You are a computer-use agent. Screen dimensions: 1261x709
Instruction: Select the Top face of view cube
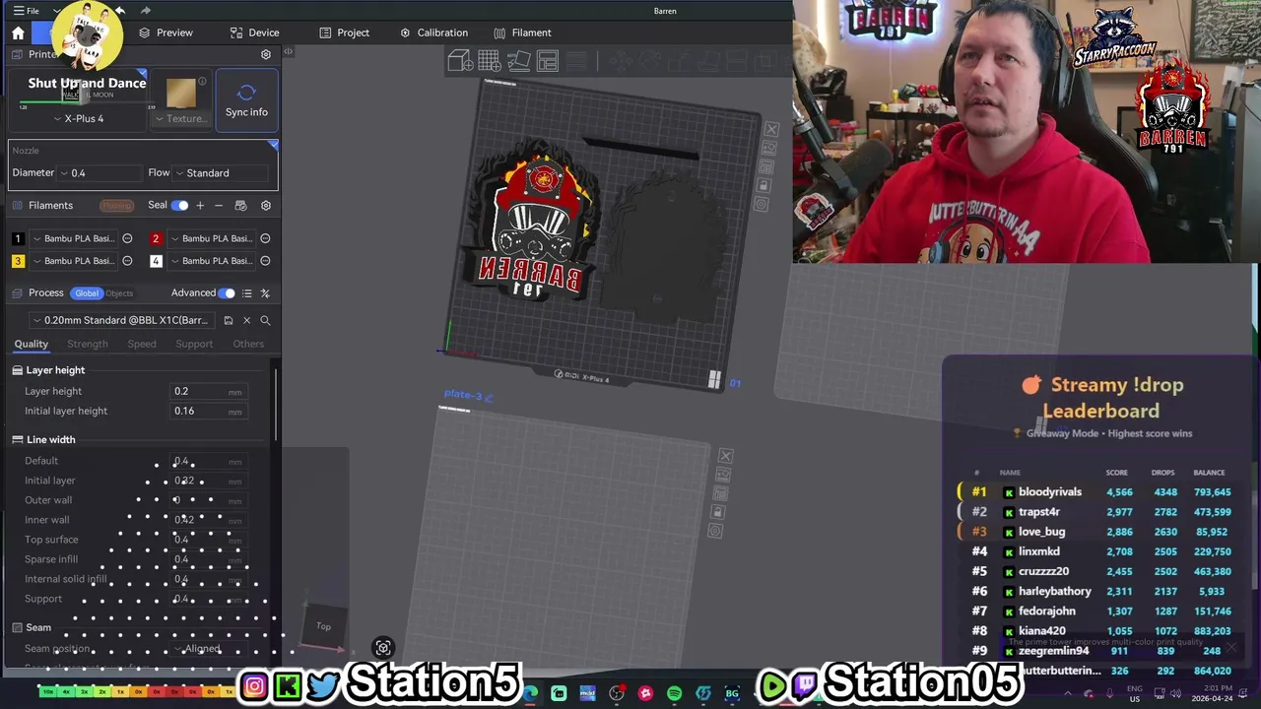tap(323, 626)
